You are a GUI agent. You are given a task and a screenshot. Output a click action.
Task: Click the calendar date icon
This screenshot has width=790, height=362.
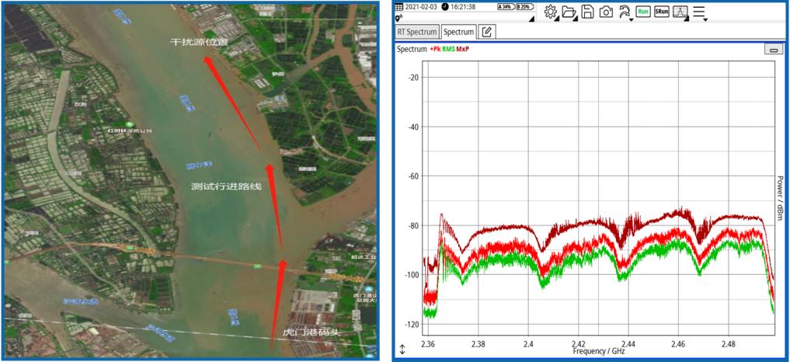pos(399,6)
